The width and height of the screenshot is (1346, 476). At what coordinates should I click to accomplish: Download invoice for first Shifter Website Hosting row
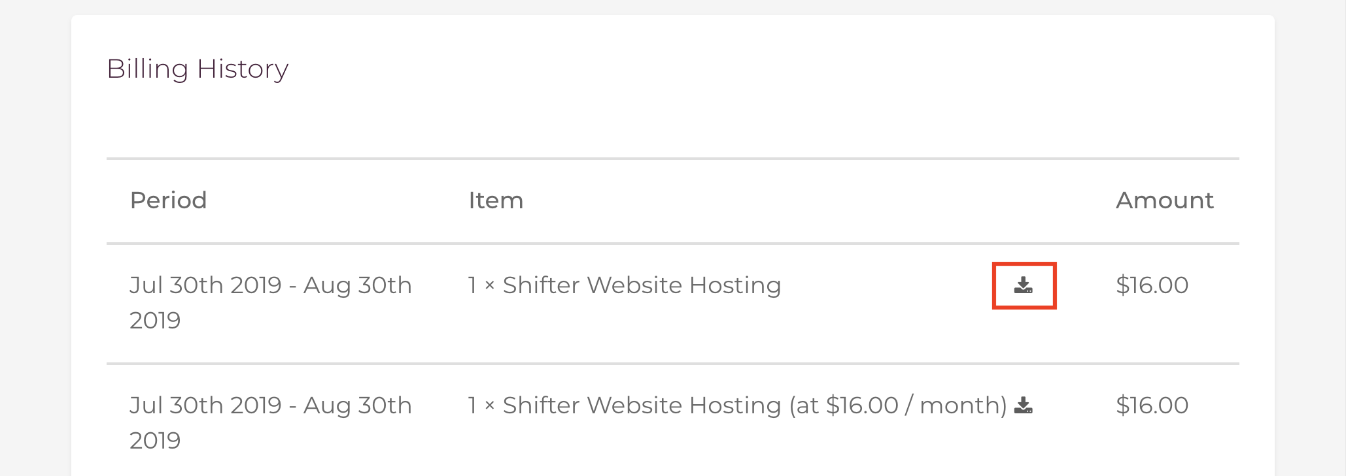pyautogui.click(x=1024, y=285)
